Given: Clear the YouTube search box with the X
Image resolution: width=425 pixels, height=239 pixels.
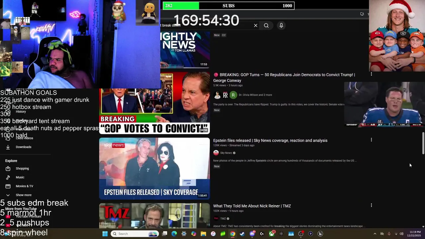Looking at the screenshot, I should pos(256,26).
